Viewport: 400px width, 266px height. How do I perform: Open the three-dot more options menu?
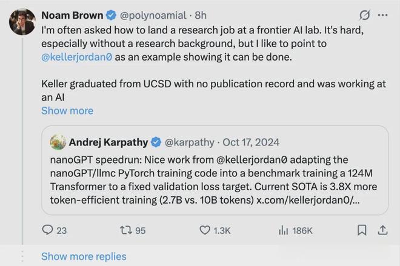(x=382, y=15)
